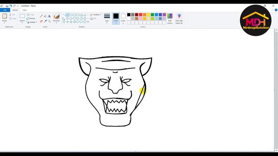Image resolution: width=278 pixels, height=156 pixels.
Task: Select the Five-point star shape
Action: click(71, 22)
